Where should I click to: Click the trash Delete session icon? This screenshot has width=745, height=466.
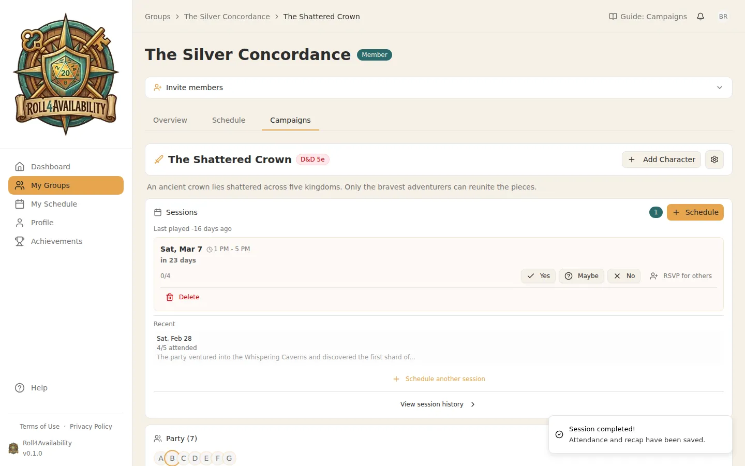coord(170,297)
